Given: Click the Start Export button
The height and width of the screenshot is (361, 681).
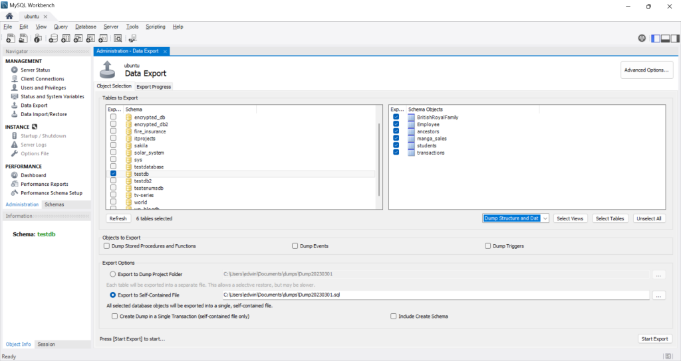Looking at the screenshot, I should coord(654,339).
